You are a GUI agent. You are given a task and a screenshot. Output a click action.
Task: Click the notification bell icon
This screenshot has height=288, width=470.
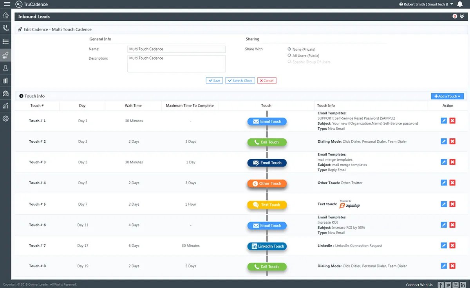(x=460, y=4)
